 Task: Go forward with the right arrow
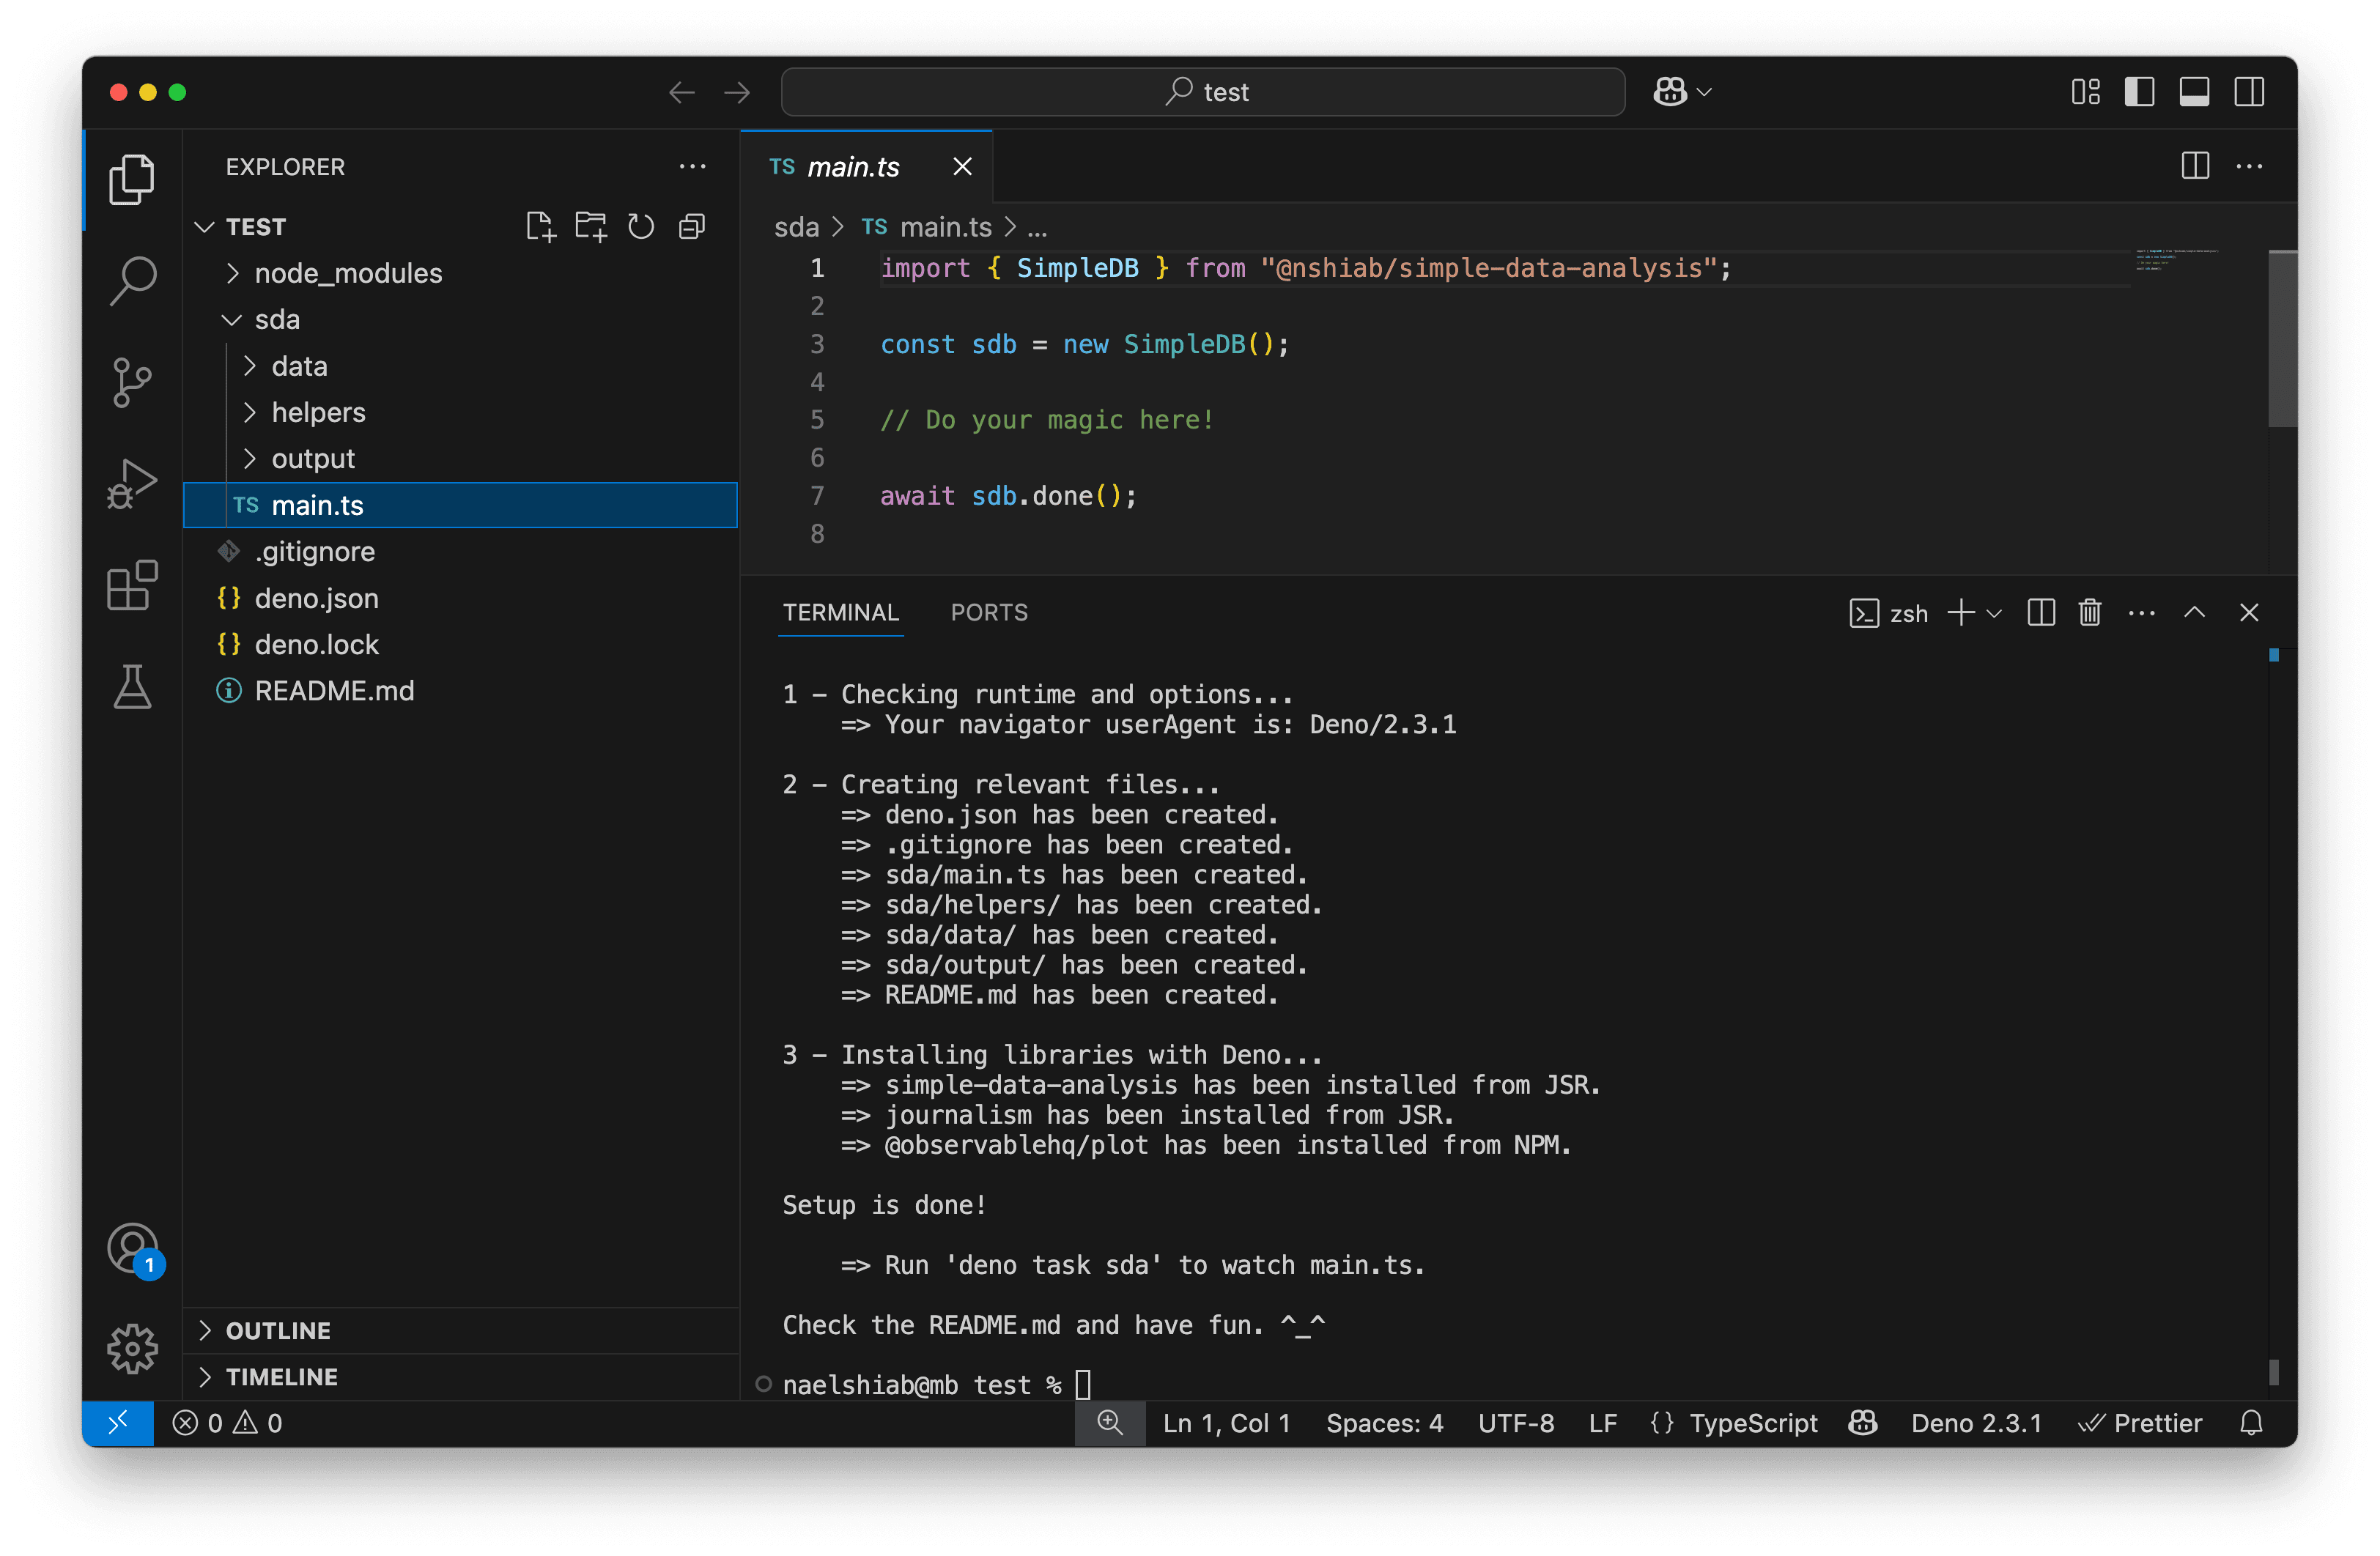point(737,92)
